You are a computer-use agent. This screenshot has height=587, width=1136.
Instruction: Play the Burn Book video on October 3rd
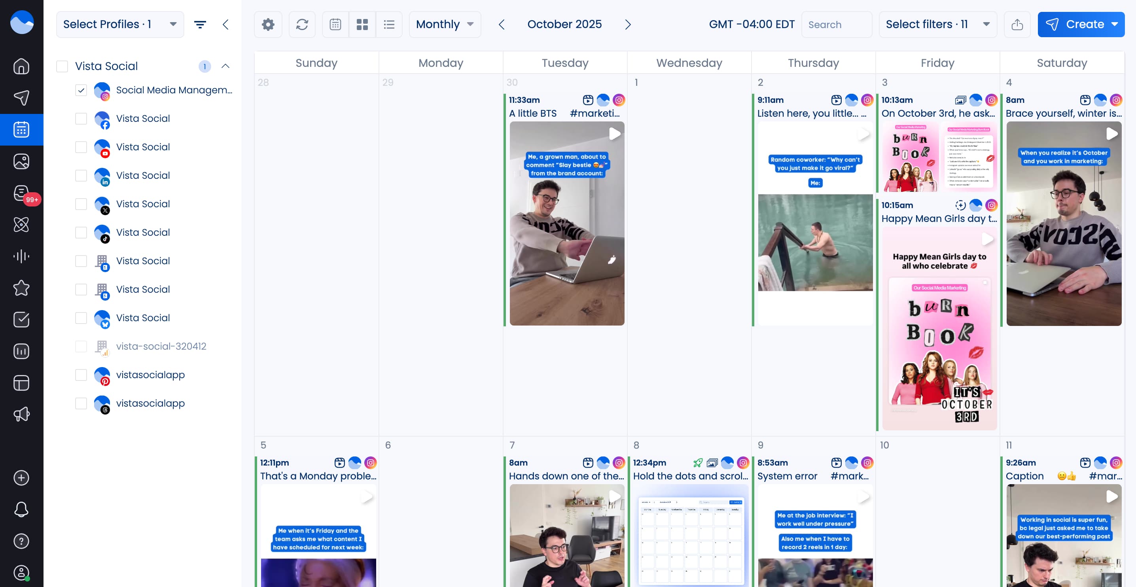[x=988, y=239]
